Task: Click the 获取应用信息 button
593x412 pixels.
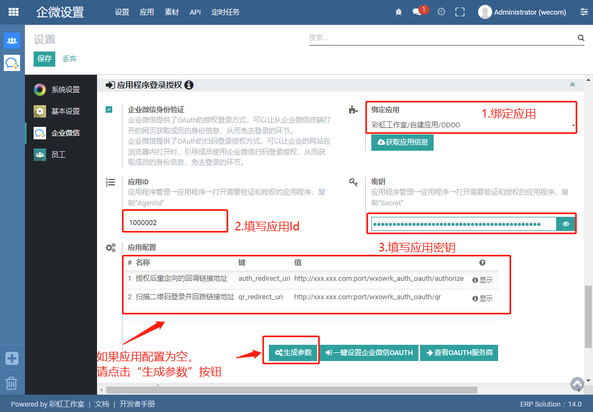Action: [x=402, y=142]
